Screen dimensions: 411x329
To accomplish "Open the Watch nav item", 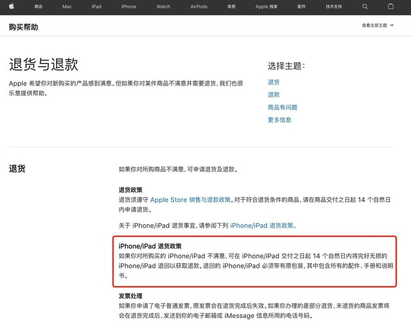I will coord(163,6).
